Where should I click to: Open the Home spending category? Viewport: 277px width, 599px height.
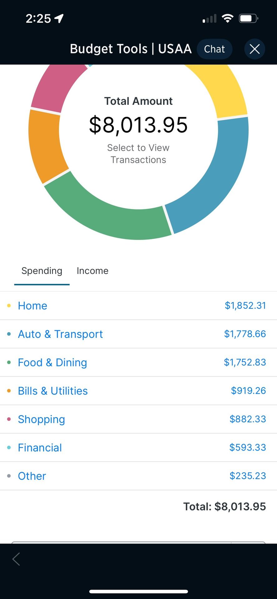pyautogui.click(x=138, y=306)
